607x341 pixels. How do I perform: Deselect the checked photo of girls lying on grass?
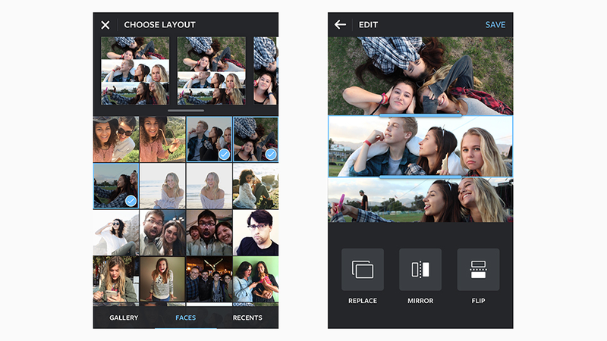click(256, 139)
